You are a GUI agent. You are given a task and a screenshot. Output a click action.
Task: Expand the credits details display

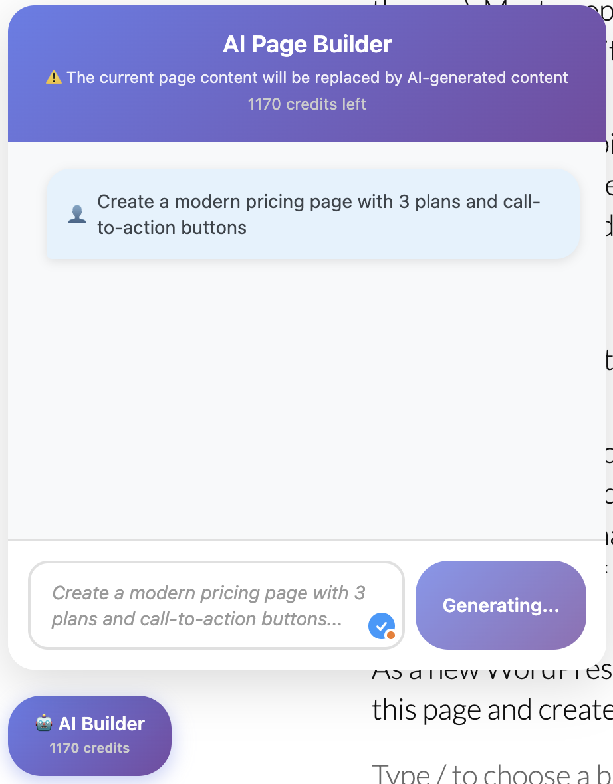(306, 104)
